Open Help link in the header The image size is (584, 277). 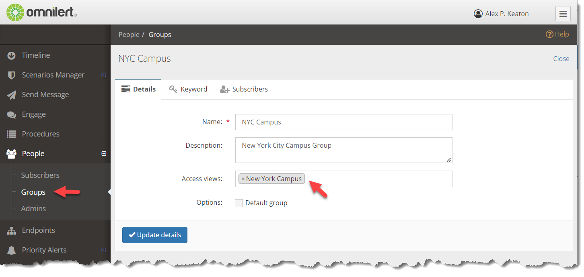(x=557, y=34)
